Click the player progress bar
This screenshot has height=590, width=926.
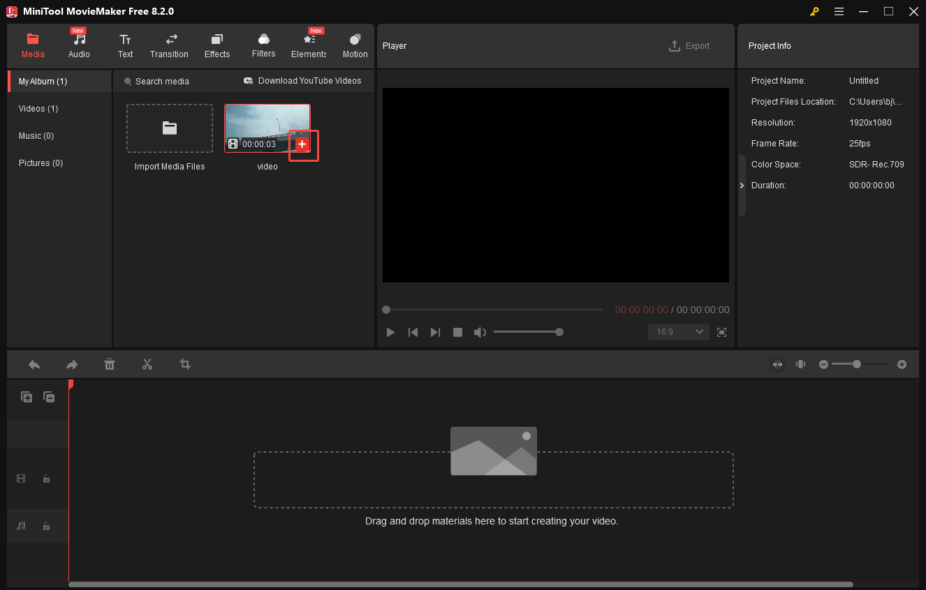(492, 310)
